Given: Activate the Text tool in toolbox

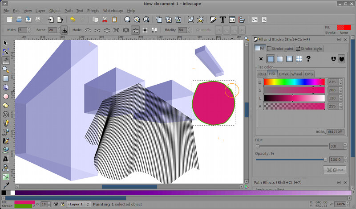Looking at the screenshot, I should (6, 159).
